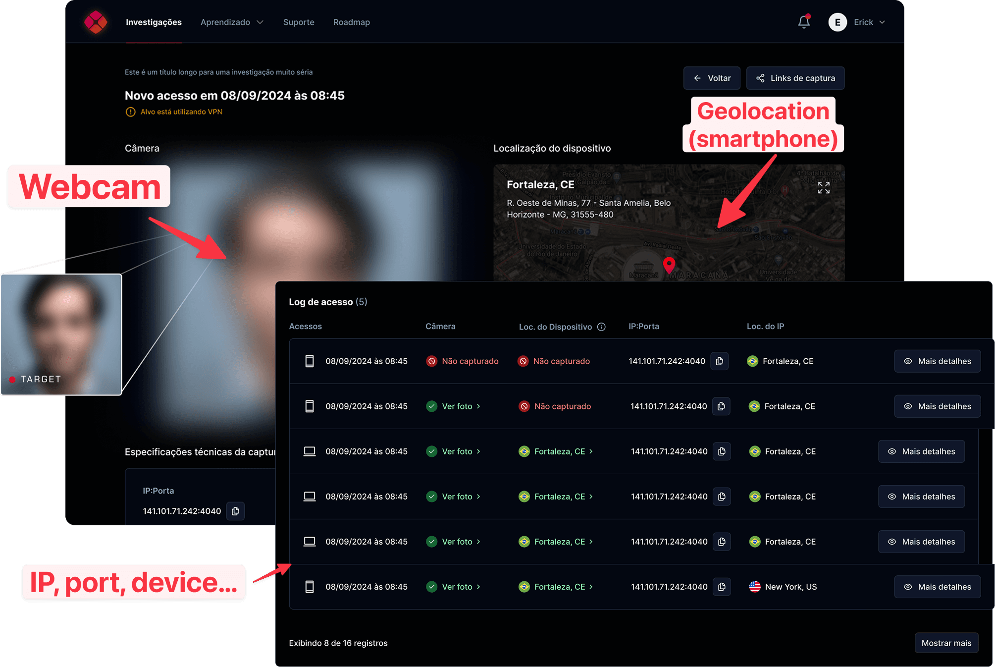This screenshot has height=667, width=995.
Task: Switch to the Investigações tab
Action: [154, 22]
